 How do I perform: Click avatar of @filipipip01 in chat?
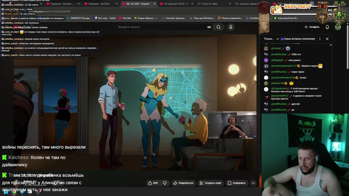click(266, 60)
